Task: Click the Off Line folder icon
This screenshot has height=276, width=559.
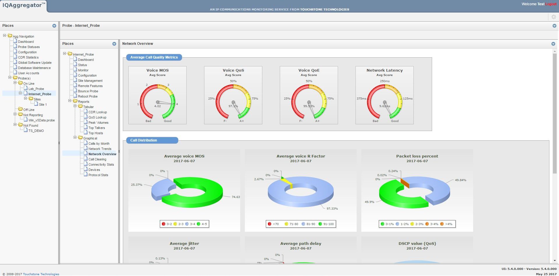Action: [20, 109]
